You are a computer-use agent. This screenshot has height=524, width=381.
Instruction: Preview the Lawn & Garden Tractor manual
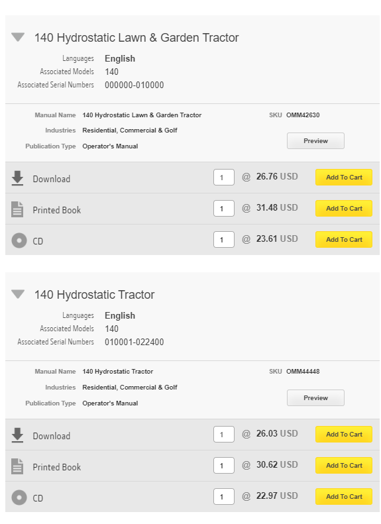point(315,140)
